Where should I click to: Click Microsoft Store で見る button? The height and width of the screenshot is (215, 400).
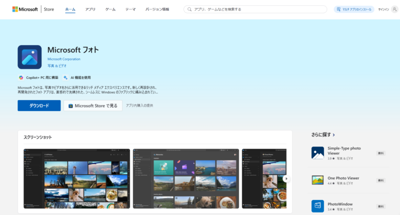point(93,105)
